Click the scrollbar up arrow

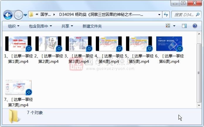click(199, 34)
